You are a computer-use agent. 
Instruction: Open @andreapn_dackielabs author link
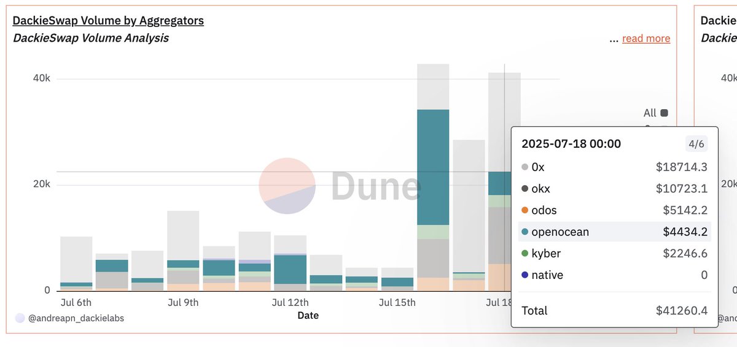[x=76, y=318]
